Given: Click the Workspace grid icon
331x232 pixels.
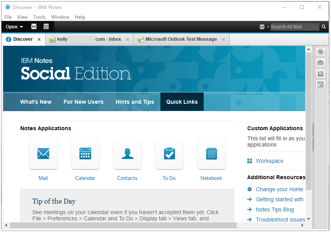Looking at the screenshot, I should (x=250, y=161).
